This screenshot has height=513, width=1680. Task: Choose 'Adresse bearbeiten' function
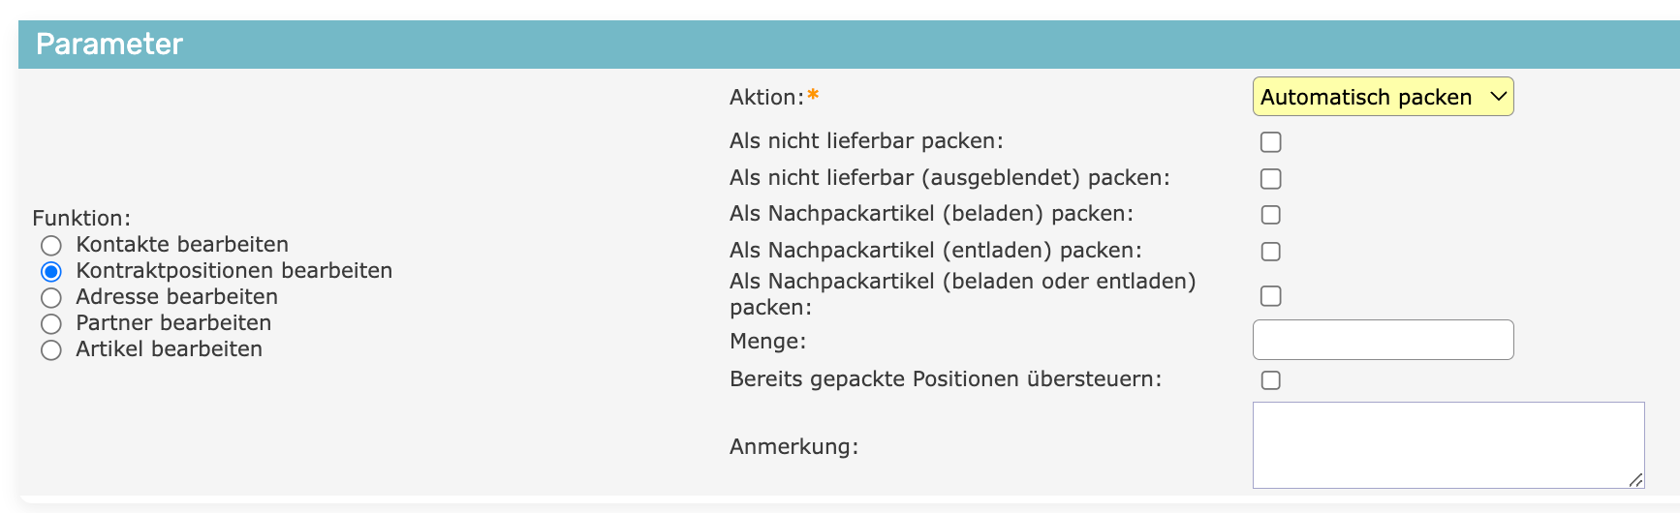(x=51, y=298)
